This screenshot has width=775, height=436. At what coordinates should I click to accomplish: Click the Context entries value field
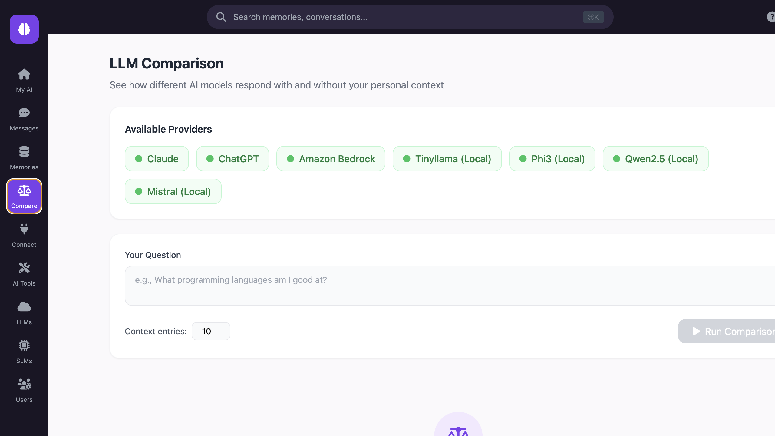tap(211, 331)
